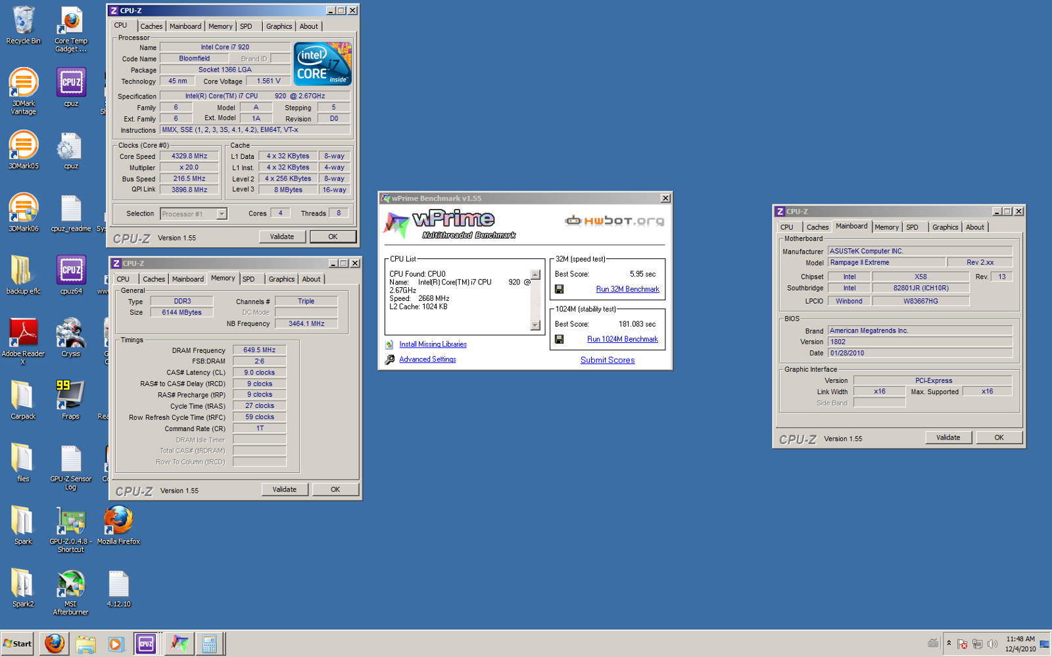
Task: Launch MSI Afterburner desktop icon
Action: tap(70, 592)
